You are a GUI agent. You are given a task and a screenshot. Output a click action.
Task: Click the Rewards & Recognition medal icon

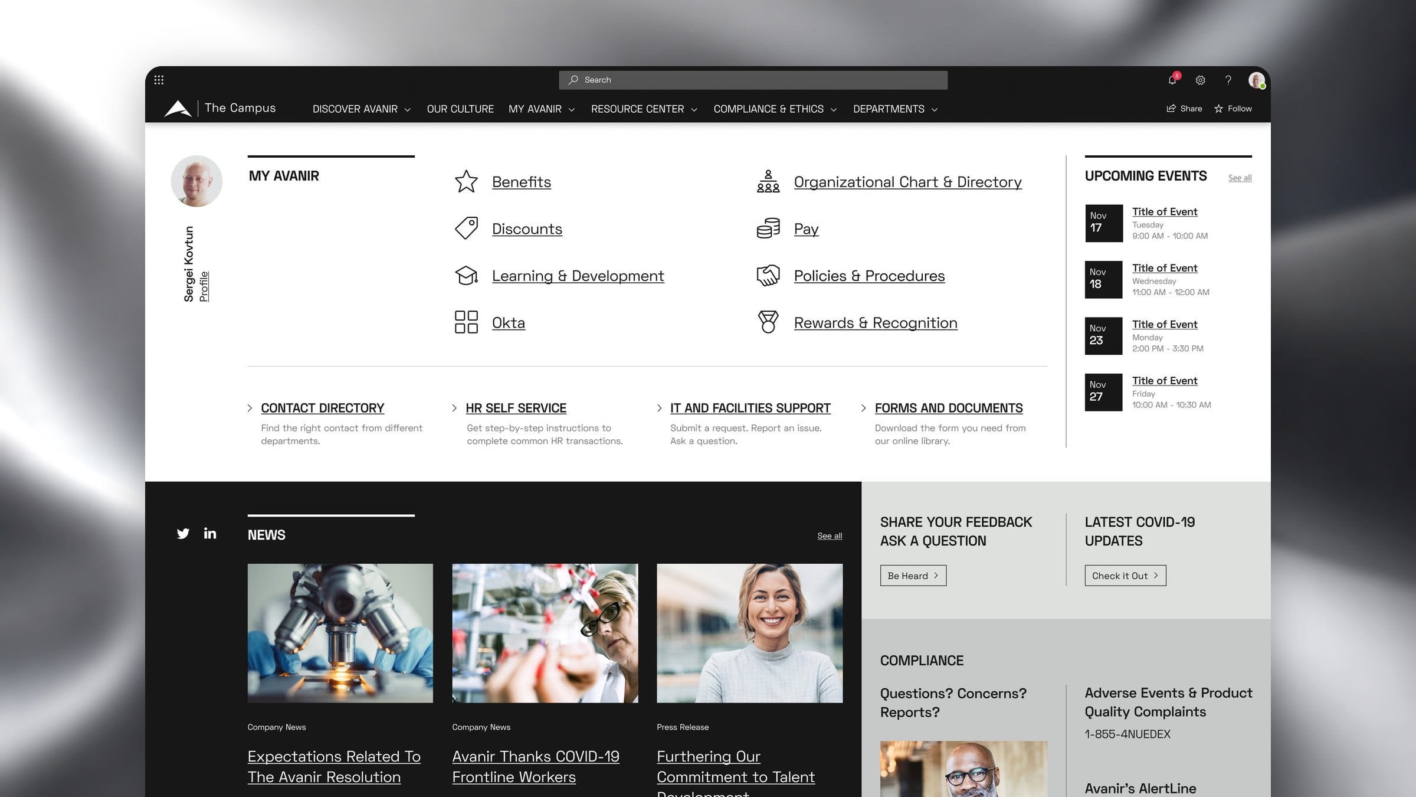click(x=768, y=322)
